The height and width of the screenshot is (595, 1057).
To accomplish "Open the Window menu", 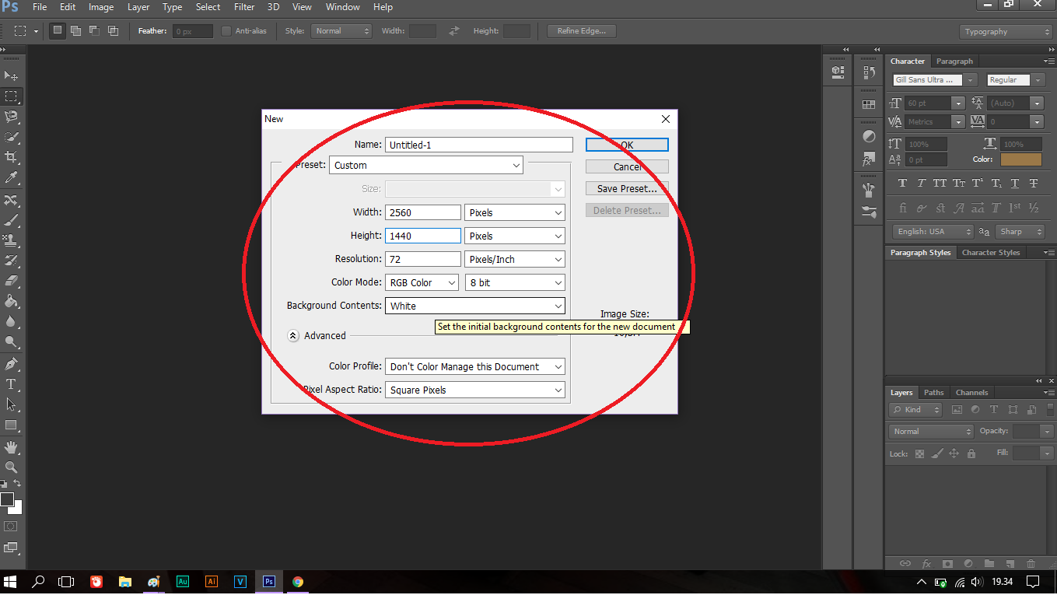I will 342,7.
